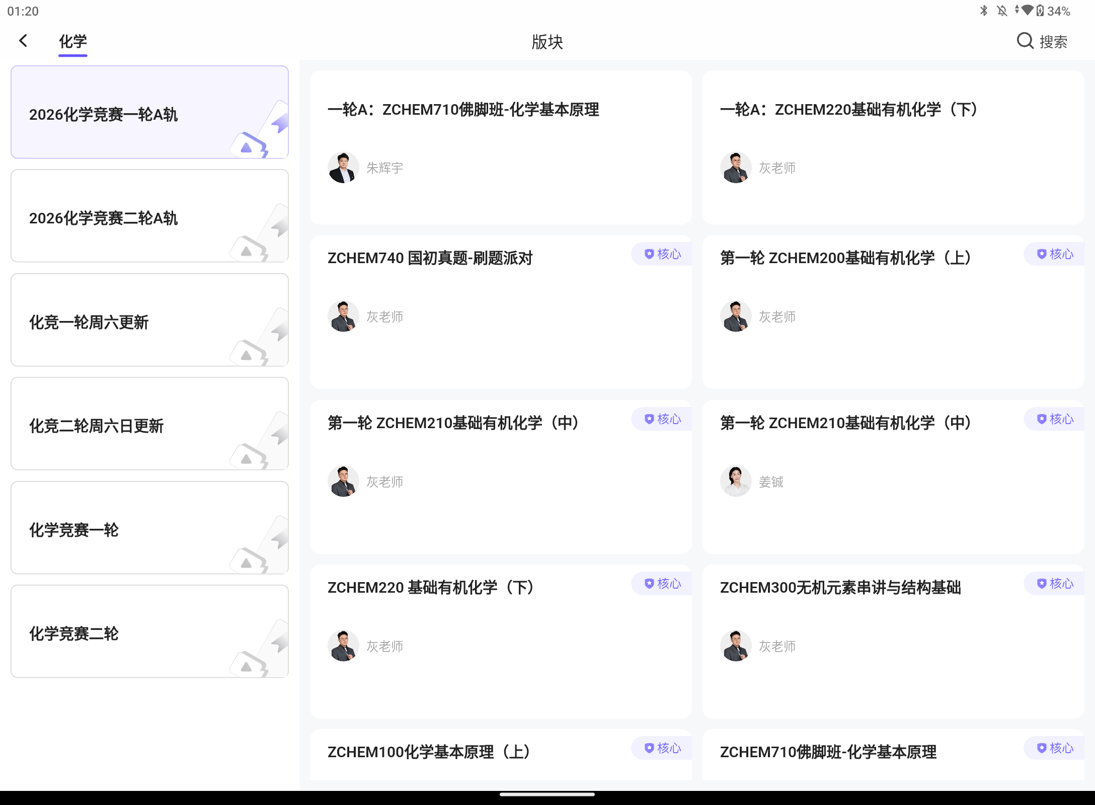This screenshot has width=1095, height=805.
Task: Tap 姜铖 teacher avatar
Action: point(736,481)
